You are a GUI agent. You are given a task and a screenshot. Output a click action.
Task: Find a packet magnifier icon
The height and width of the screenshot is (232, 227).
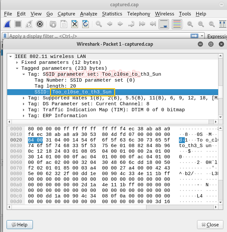pos(99,24)
